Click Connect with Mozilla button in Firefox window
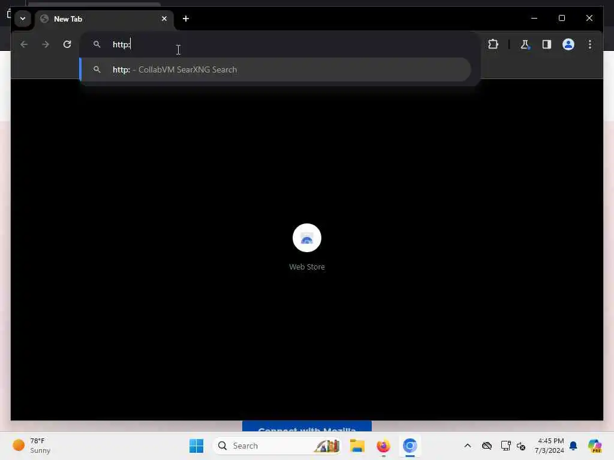The height and width of the screenshot is (460, 614). click(x=306, y=426)
